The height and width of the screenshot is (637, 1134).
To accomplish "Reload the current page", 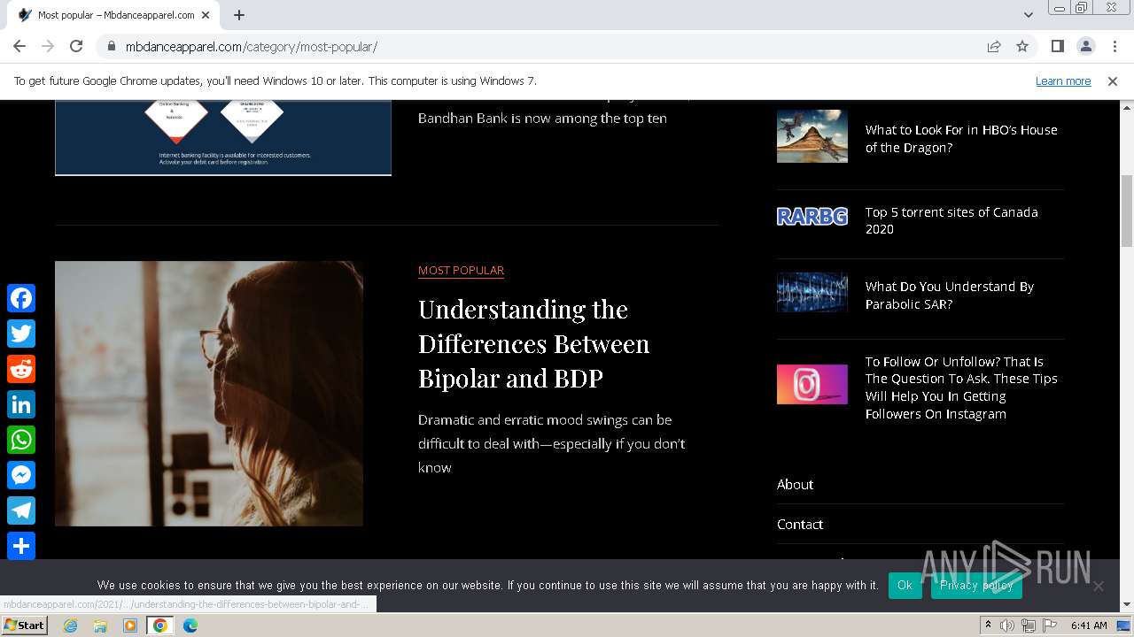I will click(76, 46).
